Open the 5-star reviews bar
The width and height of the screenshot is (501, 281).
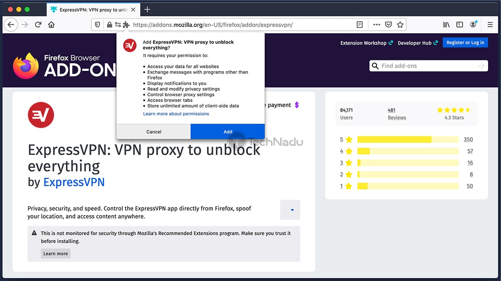[408, 139]
